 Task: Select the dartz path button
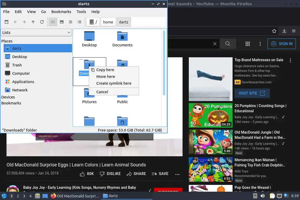tap(124, 22)
